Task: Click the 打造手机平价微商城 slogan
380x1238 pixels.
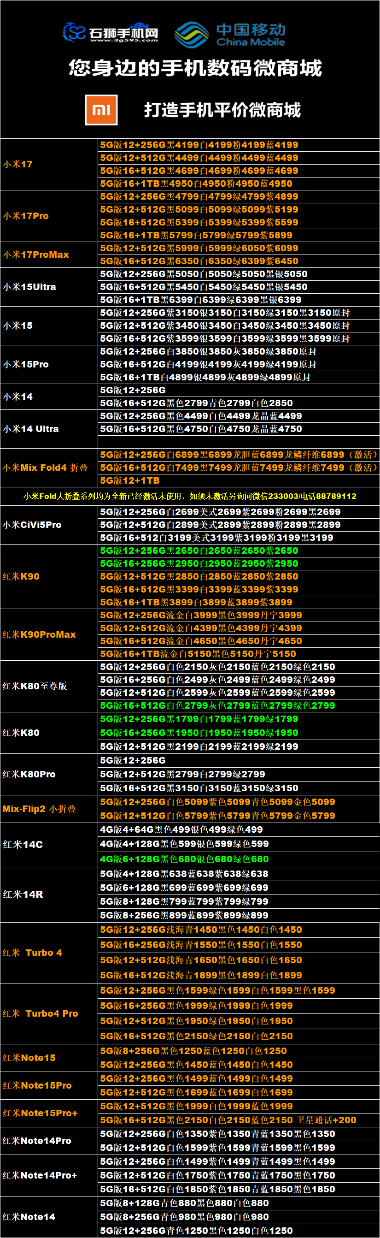Action: 222,110
